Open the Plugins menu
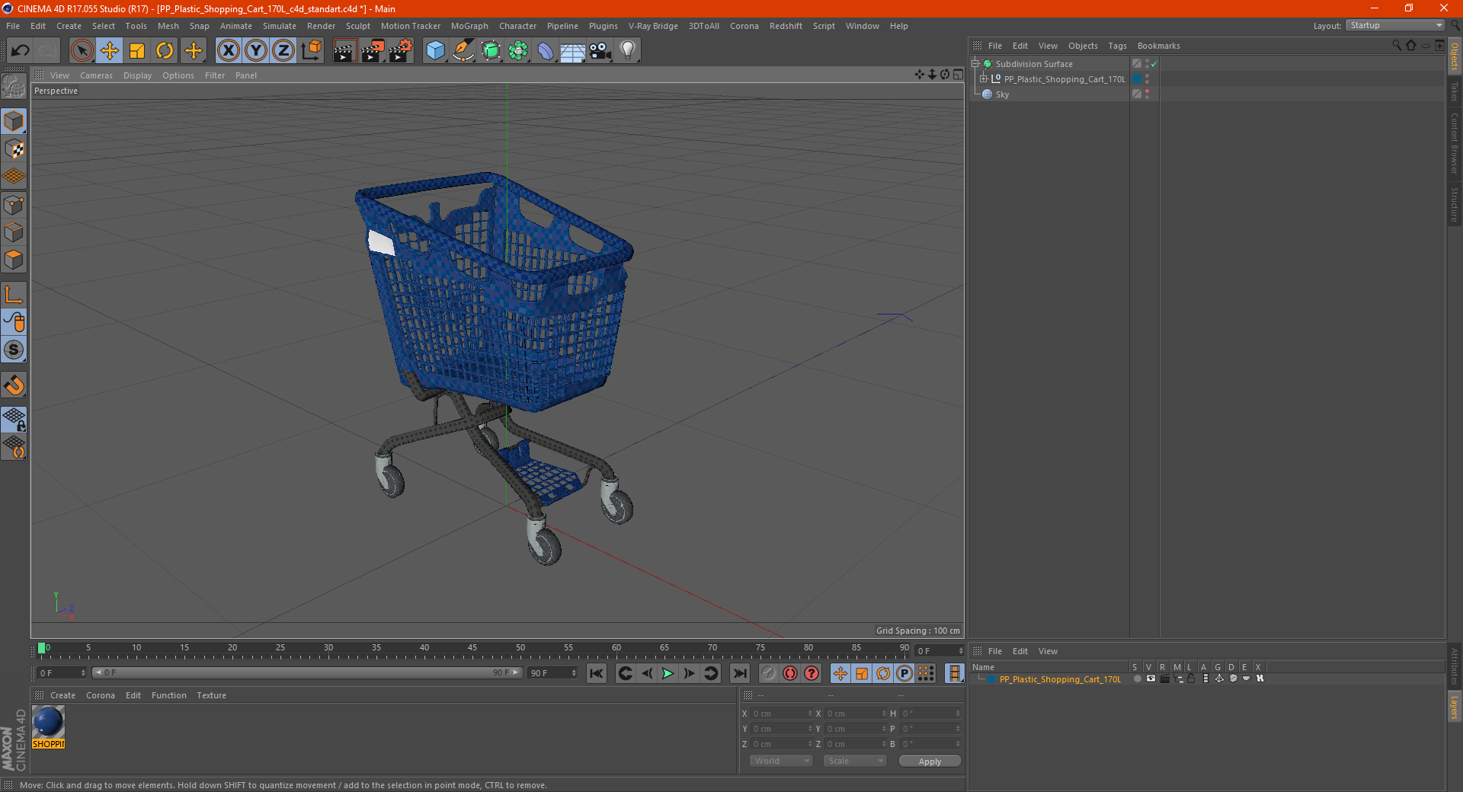1463x792 pixels. point(603,26)
